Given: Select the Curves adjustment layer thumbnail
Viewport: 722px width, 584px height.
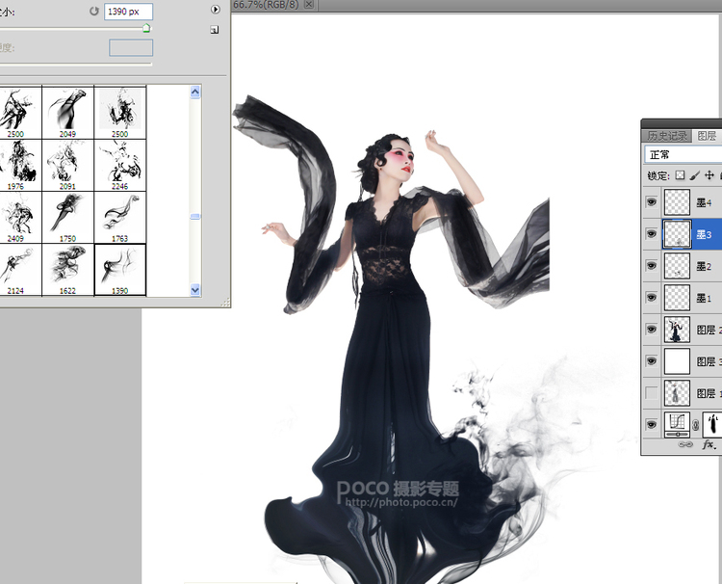Looking at the screenshot, I should (x=677, y=425).
